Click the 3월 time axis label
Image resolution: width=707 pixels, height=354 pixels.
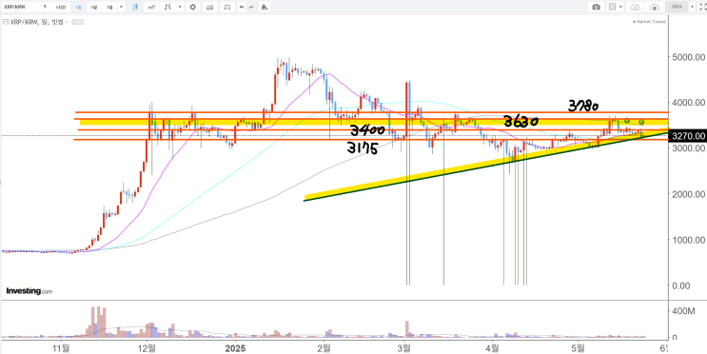(x=404, y=348)
